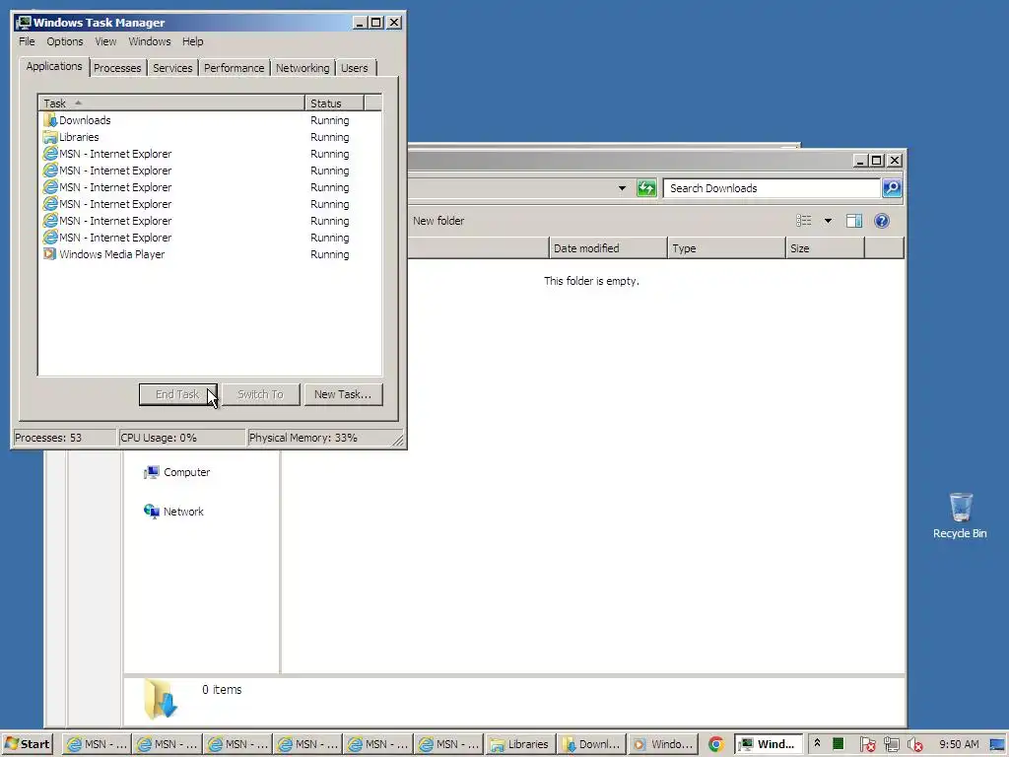Viewport: 1009px width, 757px height.
Task: Click the Show desktop button in tray
Action: (x=998, y=745)
